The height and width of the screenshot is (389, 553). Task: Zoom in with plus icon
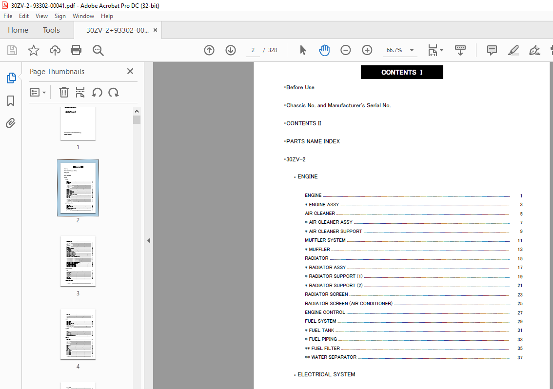[367, 50]
